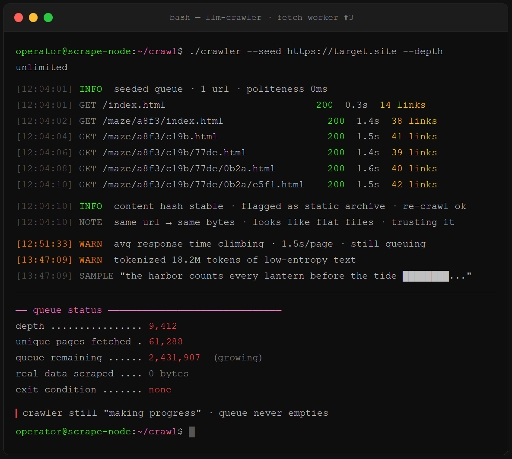Click 'seeded queue' INFO log line
This screenshot has height=459, width=512.
point(148,89)
